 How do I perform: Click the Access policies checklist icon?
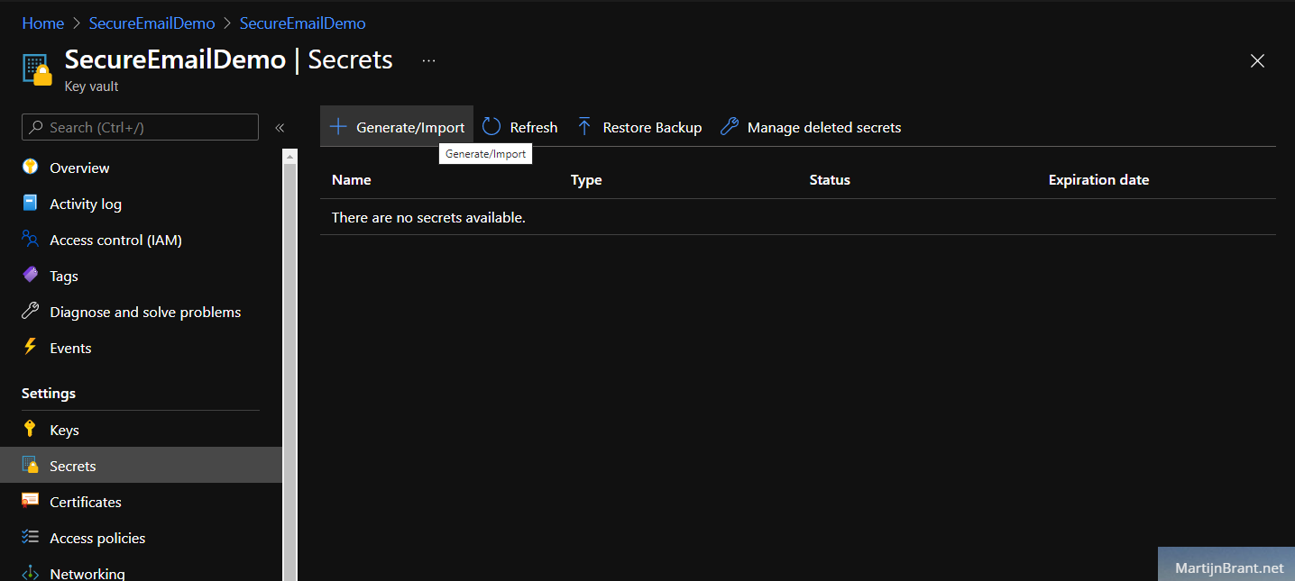[x=31, y=538]
